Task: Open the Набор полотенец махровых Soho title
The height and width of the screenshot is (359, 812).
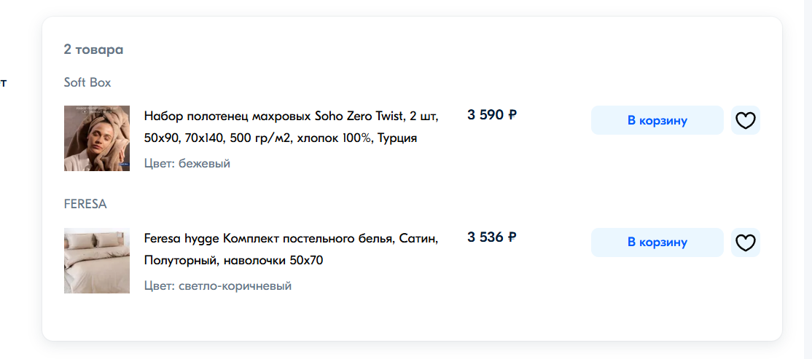Action: pos(291,127)
